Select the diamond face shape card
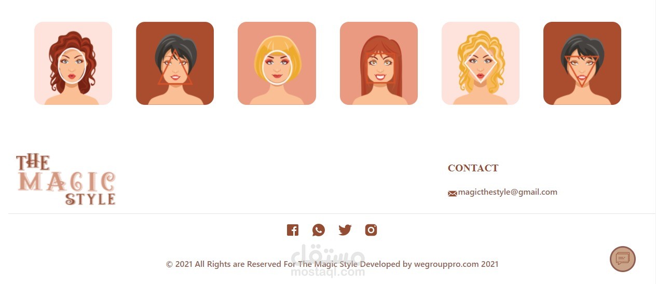656x284 pixels. [x=481, y=63]
